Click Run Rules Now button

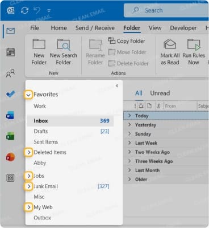[x=194, y=52]
